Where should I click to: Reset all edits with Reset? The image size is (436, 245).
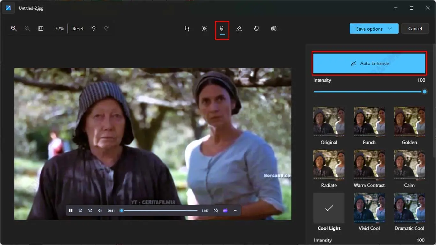78,29
